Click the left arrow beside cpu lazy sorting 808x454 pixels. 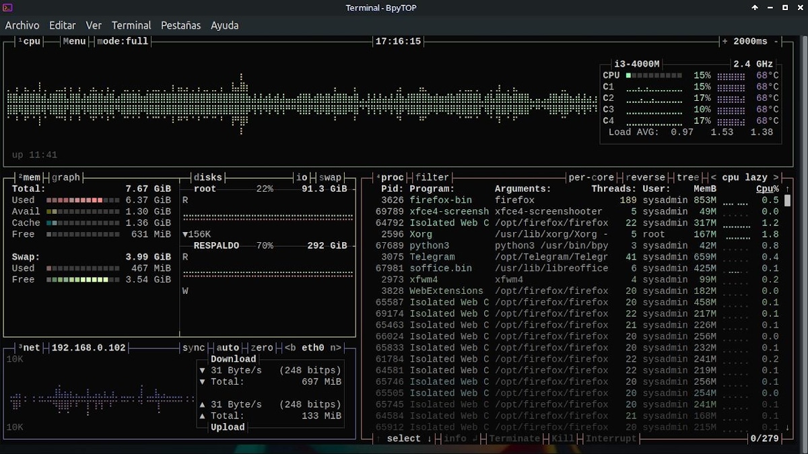pos(714,178)
